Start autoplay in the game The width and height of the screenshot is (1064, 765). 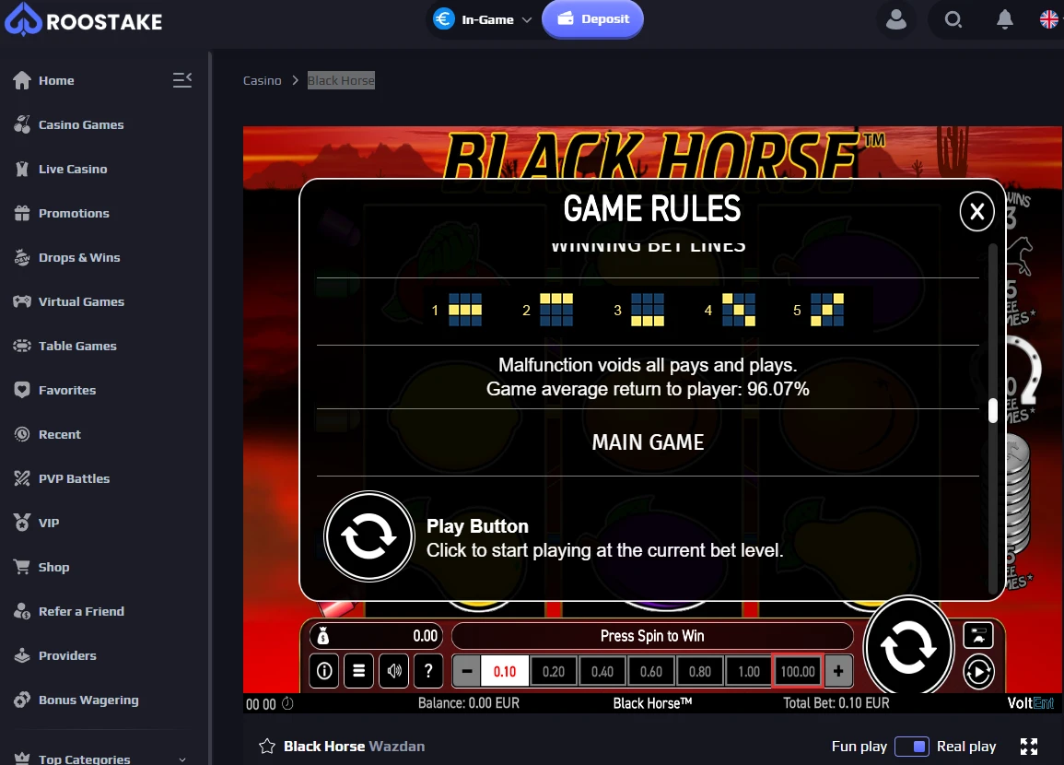click(x=978, y=672)
